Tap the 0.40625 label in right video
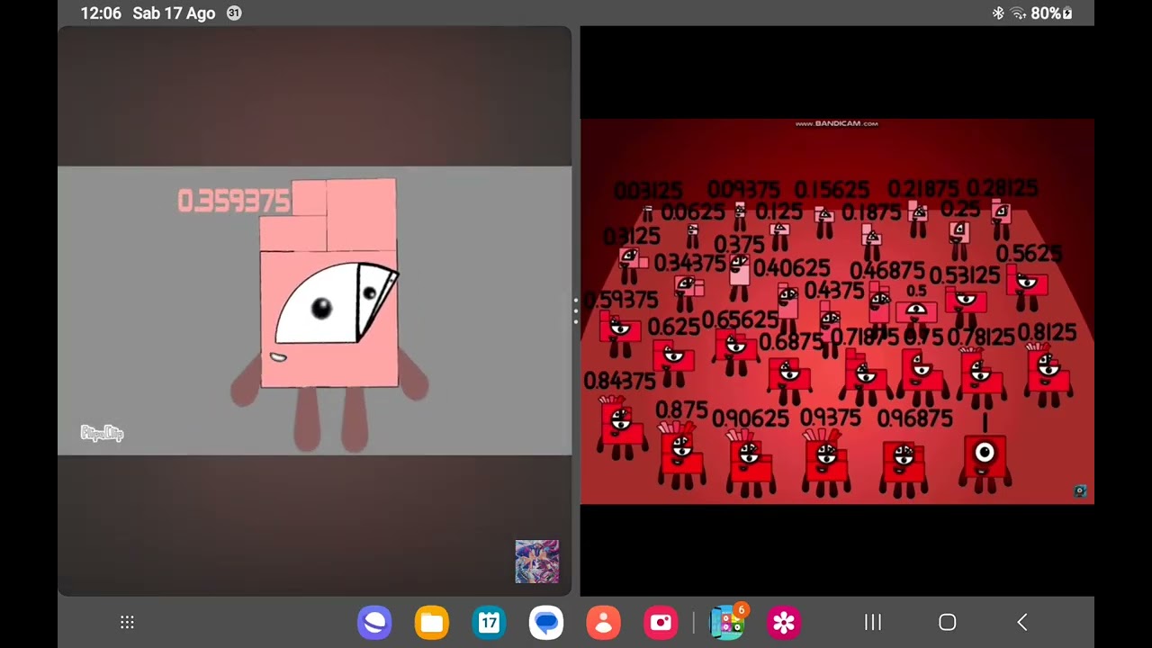The image size is (1152, 648). pyautogui.click(x=792, y=268)
